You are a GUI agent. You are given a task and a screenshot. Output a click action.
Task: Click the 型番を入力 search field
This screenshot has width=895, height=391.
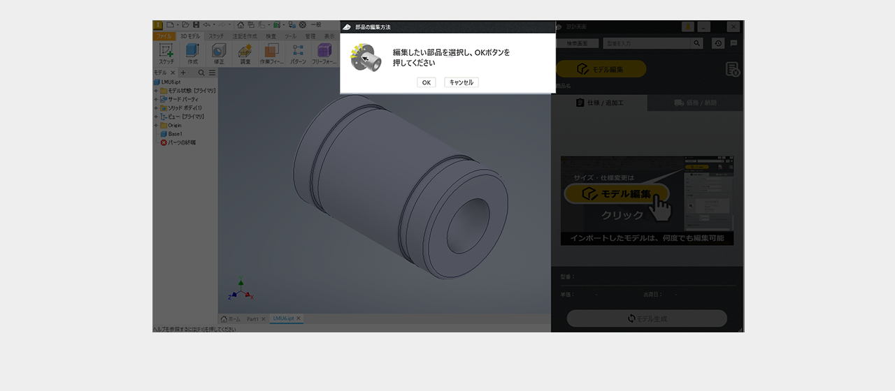[646, 43]
